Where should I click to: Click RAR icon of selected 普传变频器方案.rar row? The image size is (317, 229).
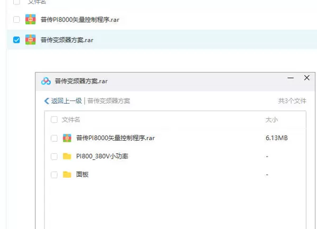(31, 40)
